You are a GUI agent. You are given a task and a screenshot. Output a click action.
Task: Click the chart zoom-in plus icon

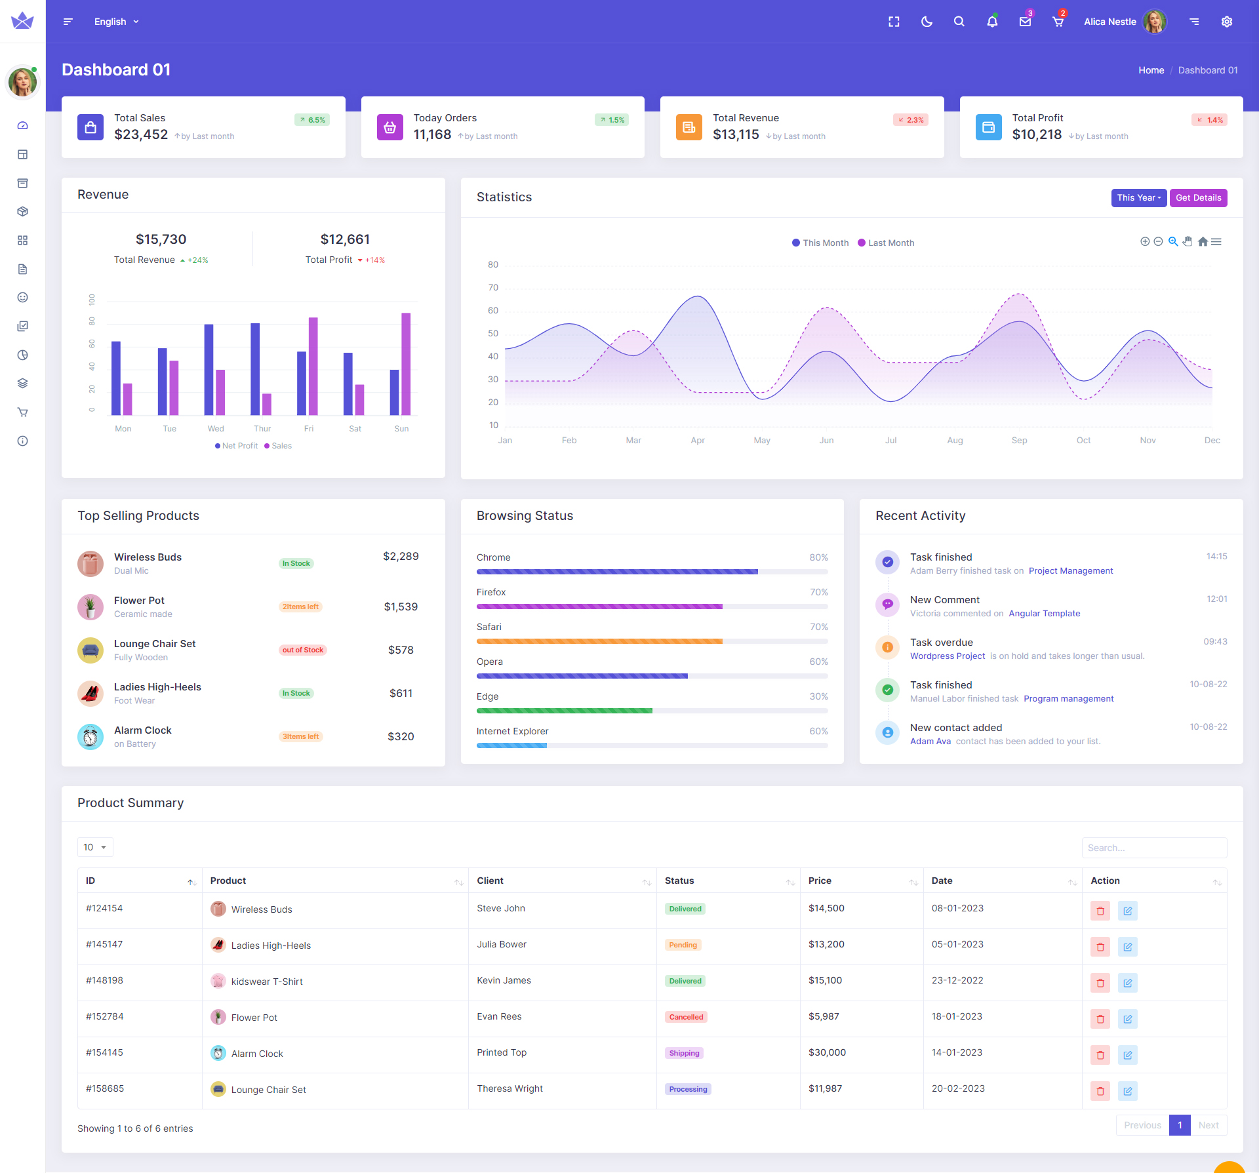[1145, 241]
